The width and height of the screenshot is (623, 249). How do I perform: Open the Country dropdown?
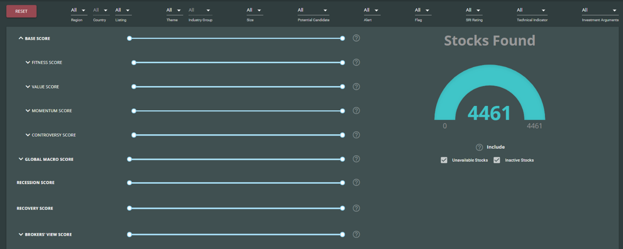coord(101,10)
